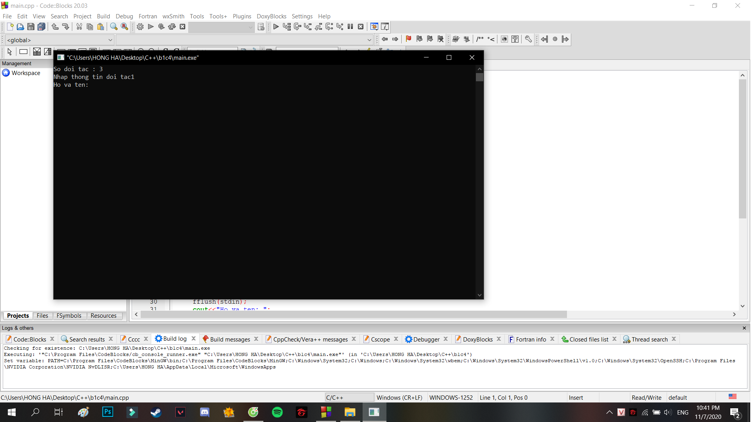Toggle bookmark with red flag icon

click(x=408, y=39)
